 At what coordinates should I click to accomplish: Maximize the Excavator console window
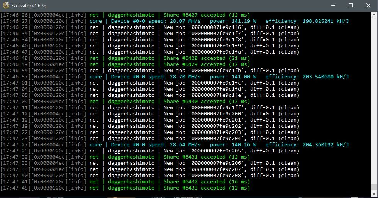350,5
